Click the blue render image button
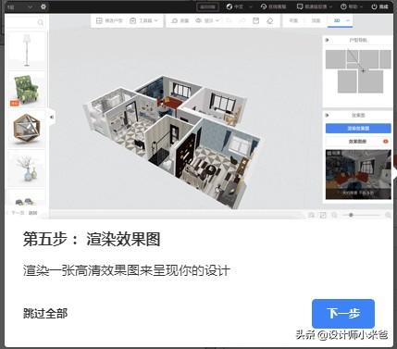This screenshot has width=397, height=349. click(358, 128)
